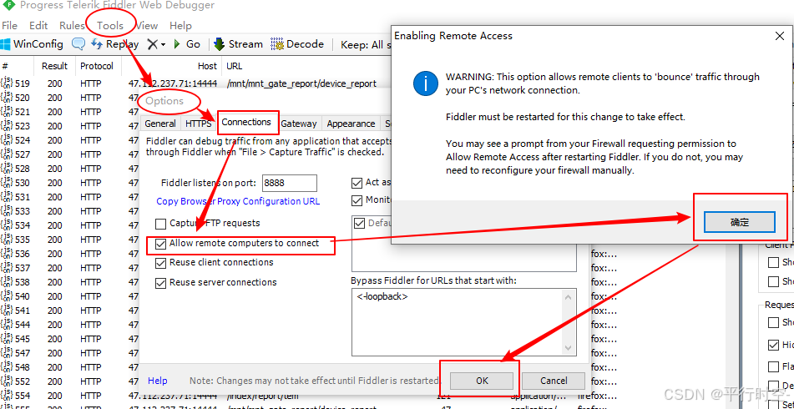This screenshot has height=409, width=794.
Task: Open the Edit menu
Action: coord(38,25)
